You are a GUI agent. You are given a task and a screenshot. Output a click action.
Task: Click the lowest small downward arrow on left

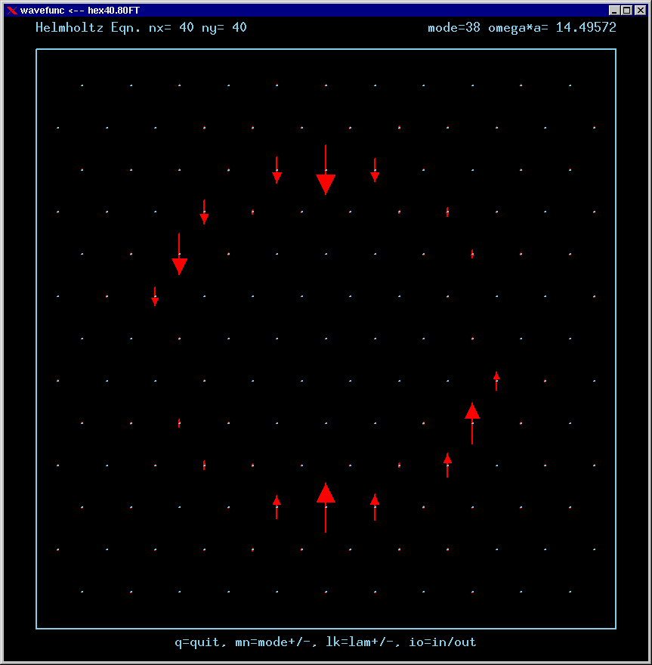[x=155, y=297]
